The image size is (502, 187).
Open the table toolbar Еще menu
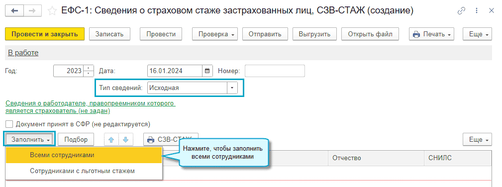[477, 140]
